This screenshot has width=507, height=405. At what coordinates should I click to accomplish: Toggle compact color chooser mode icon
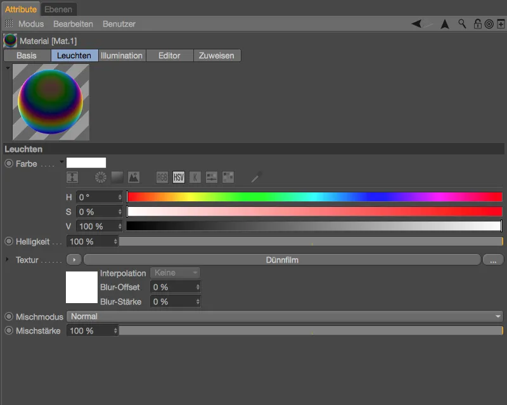[72, 177]
